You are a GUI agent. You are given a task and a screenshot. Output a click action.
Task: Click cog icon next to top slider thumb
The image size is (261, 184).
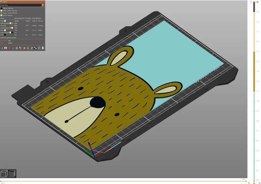point(257,2)
